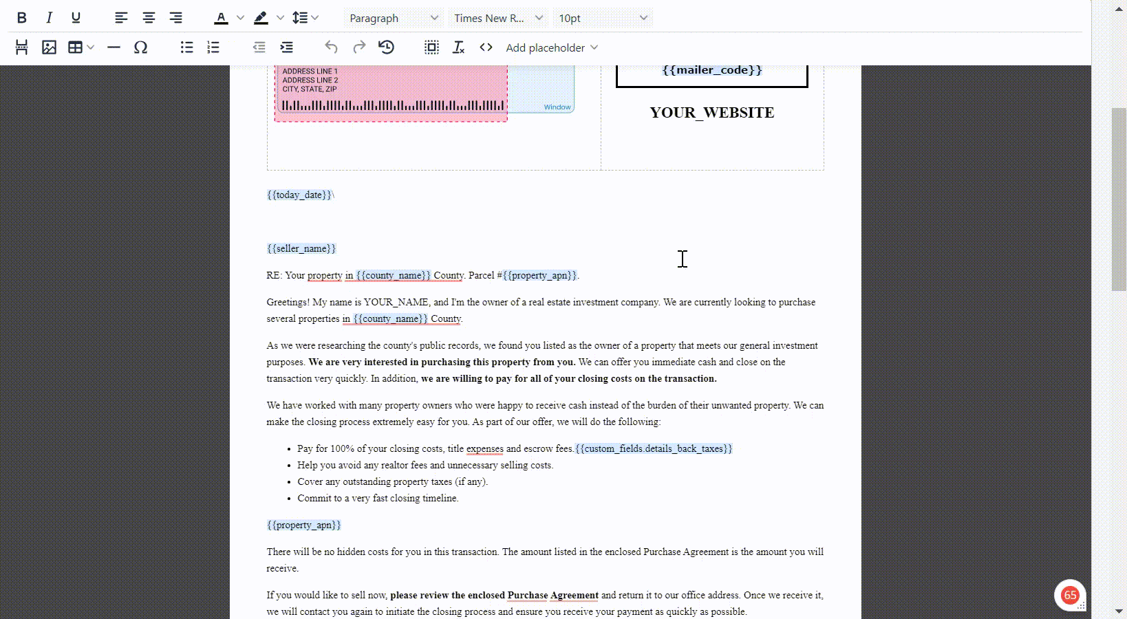The width and height of the screenshot is (1127, 619).
Task: Open 10pt font size dropdown
Action: pyautogui.click(x=603, y=18)
